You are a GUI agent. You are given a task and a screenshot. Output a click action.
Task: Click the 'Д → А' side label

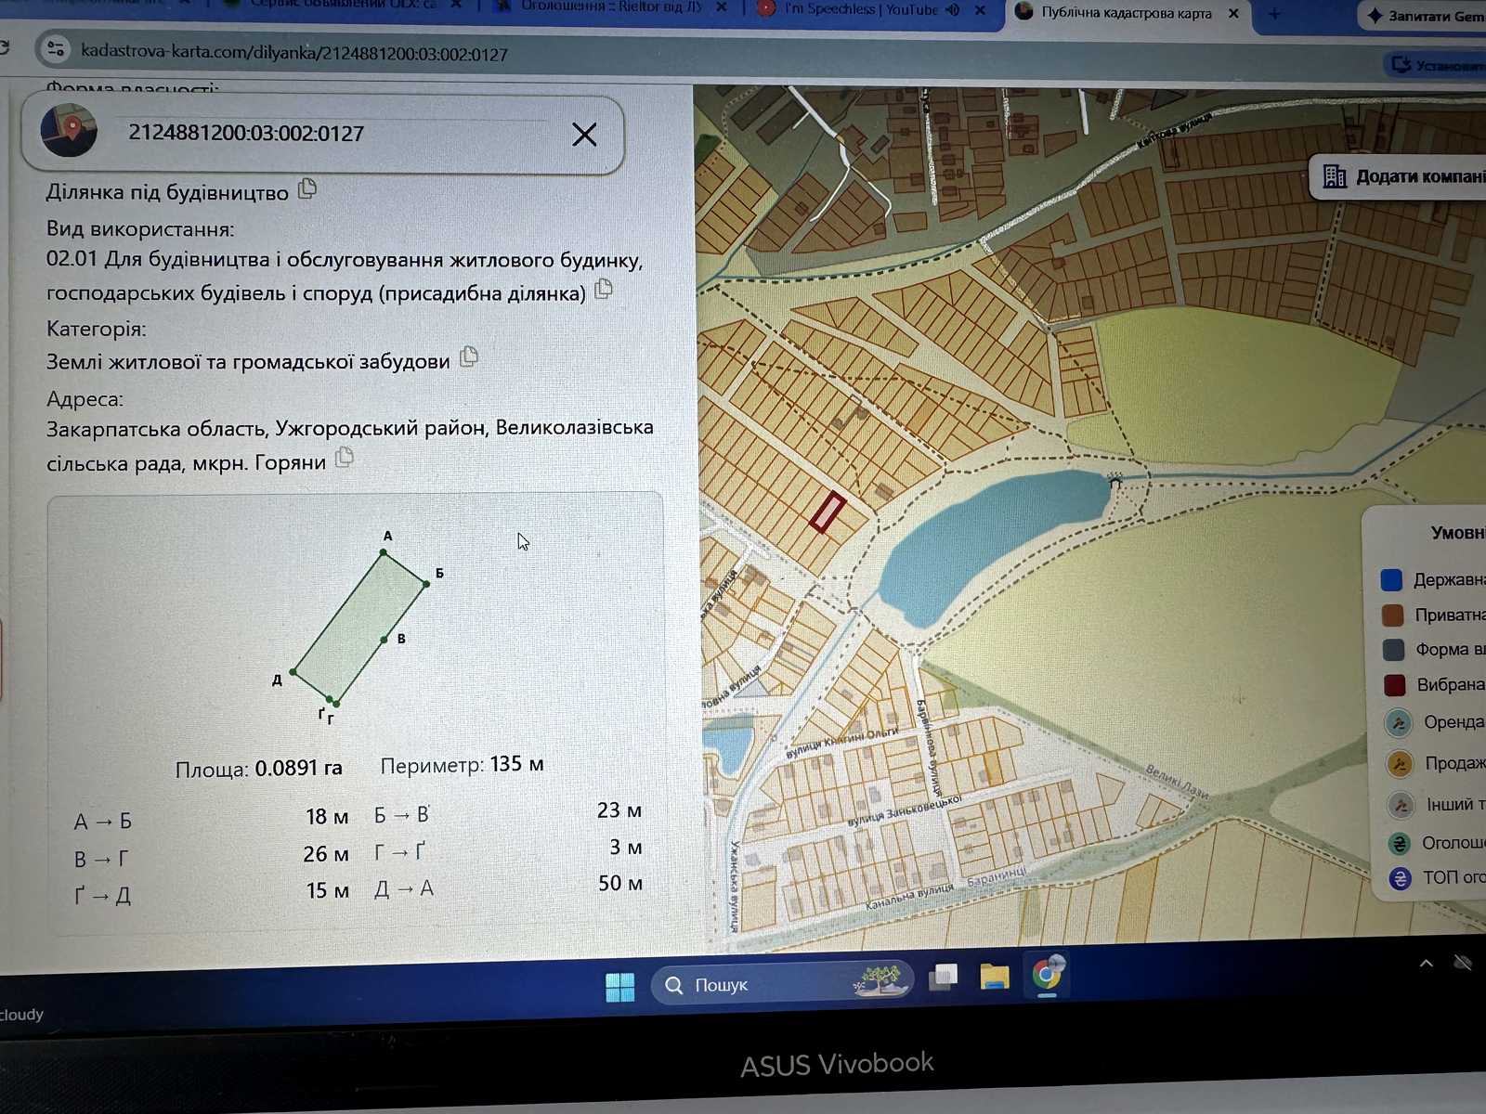[x=404, y=889]
